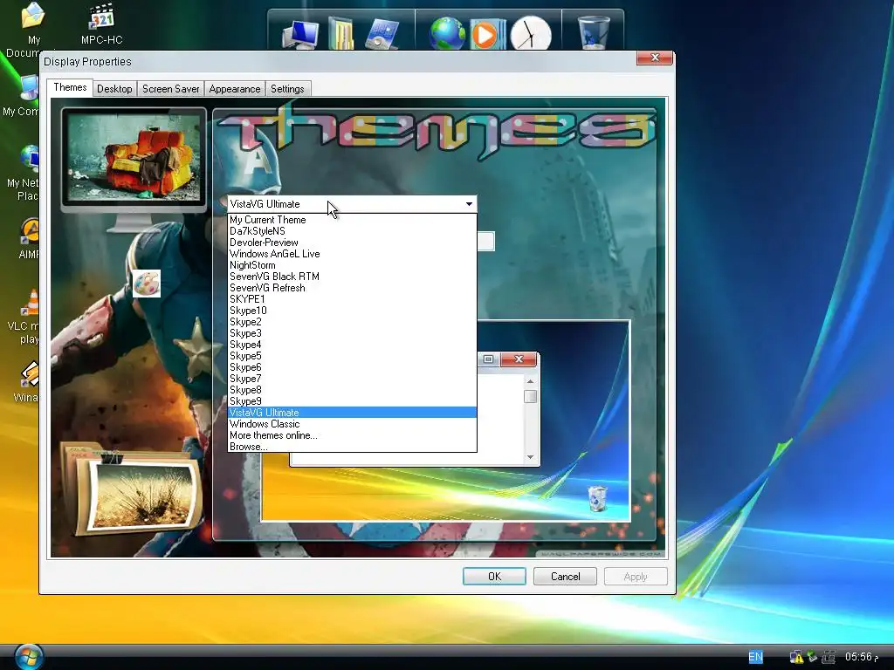Click the EN language indicator
Viewport: 894px width, 670px height.
tap(755, 657)
